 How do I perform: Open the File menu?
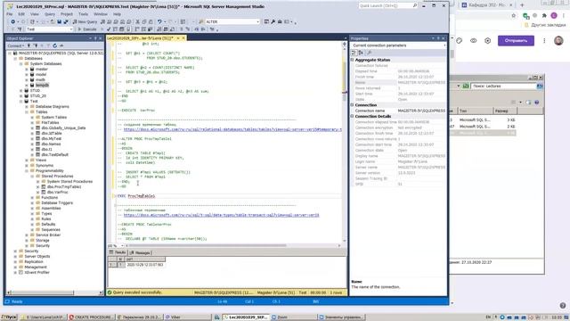(10, 14)
